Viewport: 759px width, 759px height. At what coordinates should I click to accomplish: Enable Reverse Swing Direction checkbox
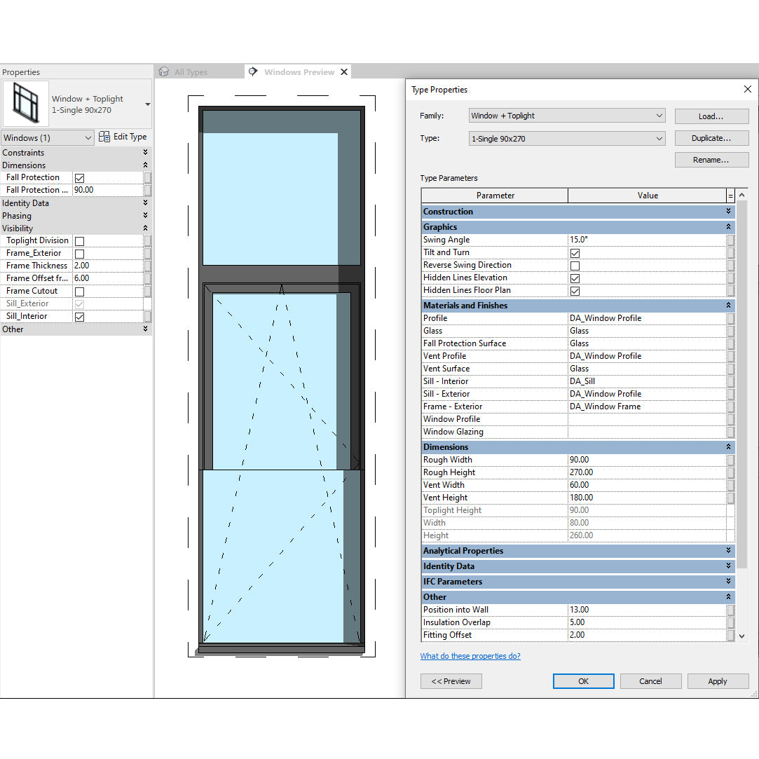pyautogui.click(x=575, y=266)
